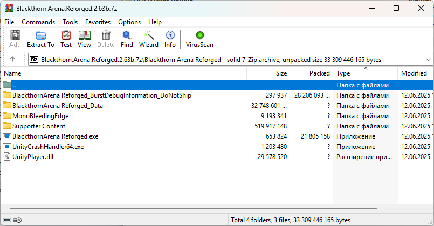434x226 pixels.
Task: Click the drive icon in status bar
Action: pyautogui.click(x=7, y=220)
